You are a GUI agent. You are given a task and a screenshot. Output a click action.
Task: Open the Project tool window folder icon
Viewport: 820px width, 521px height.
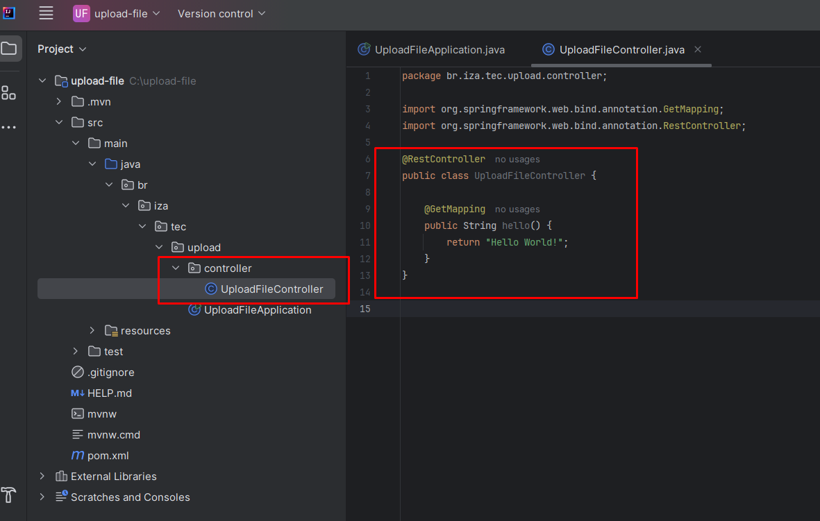click(x=9, y=49)
